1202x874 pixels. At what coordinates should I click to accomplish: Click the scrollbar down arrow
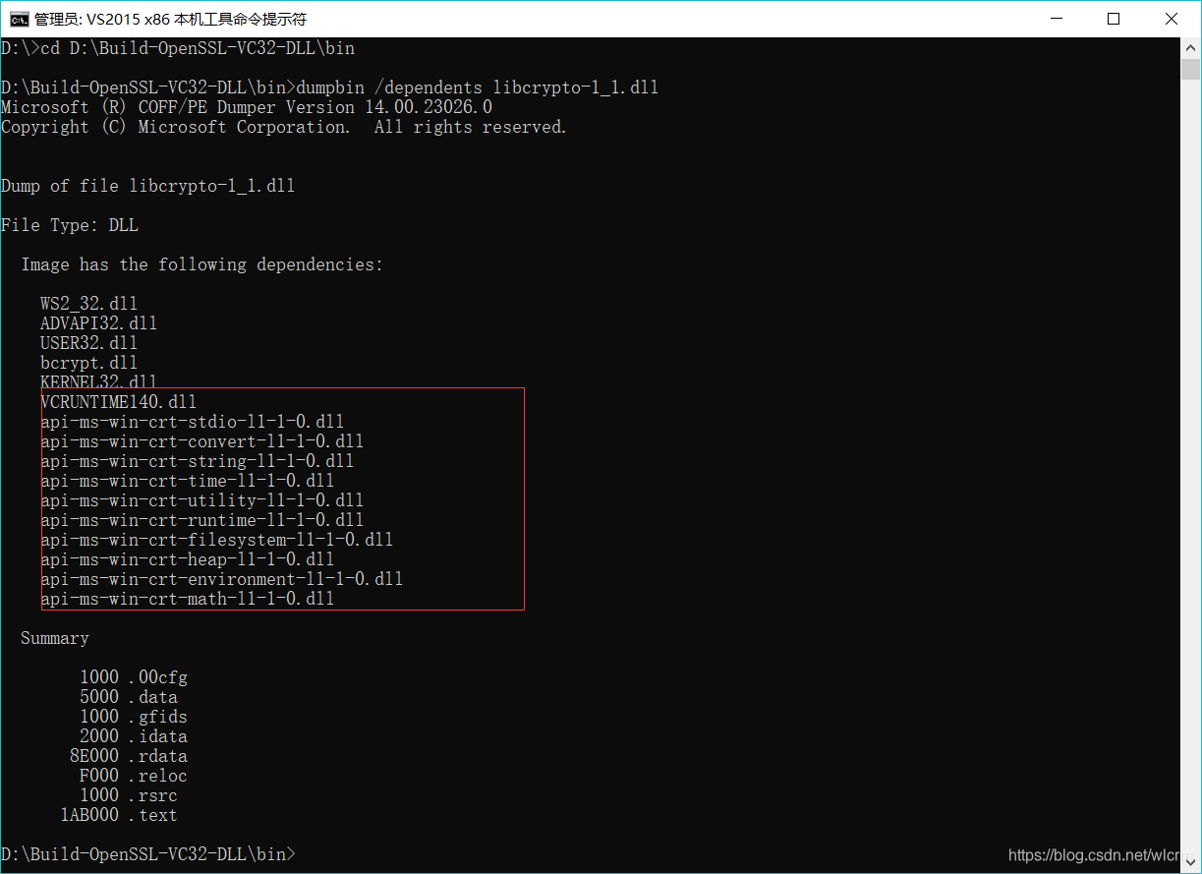1191,863
